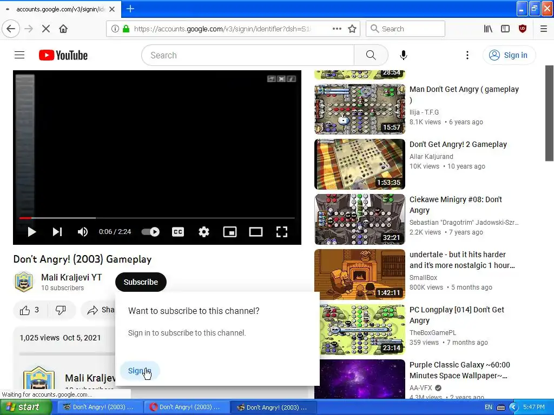Viewport: 554px width, 415px height.
Task: Click the browser Back arrow button
Action: click(11, 29)
